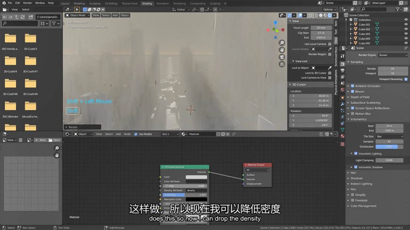Open Output properties tab icon
The height and width of the screenshot is (230, 410).
(x=343, y=70)
